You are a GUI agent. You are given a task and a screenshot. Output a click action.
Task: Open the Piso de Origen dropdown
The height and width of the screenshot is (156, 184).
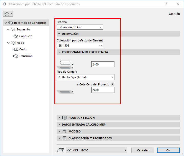(85, 77)
